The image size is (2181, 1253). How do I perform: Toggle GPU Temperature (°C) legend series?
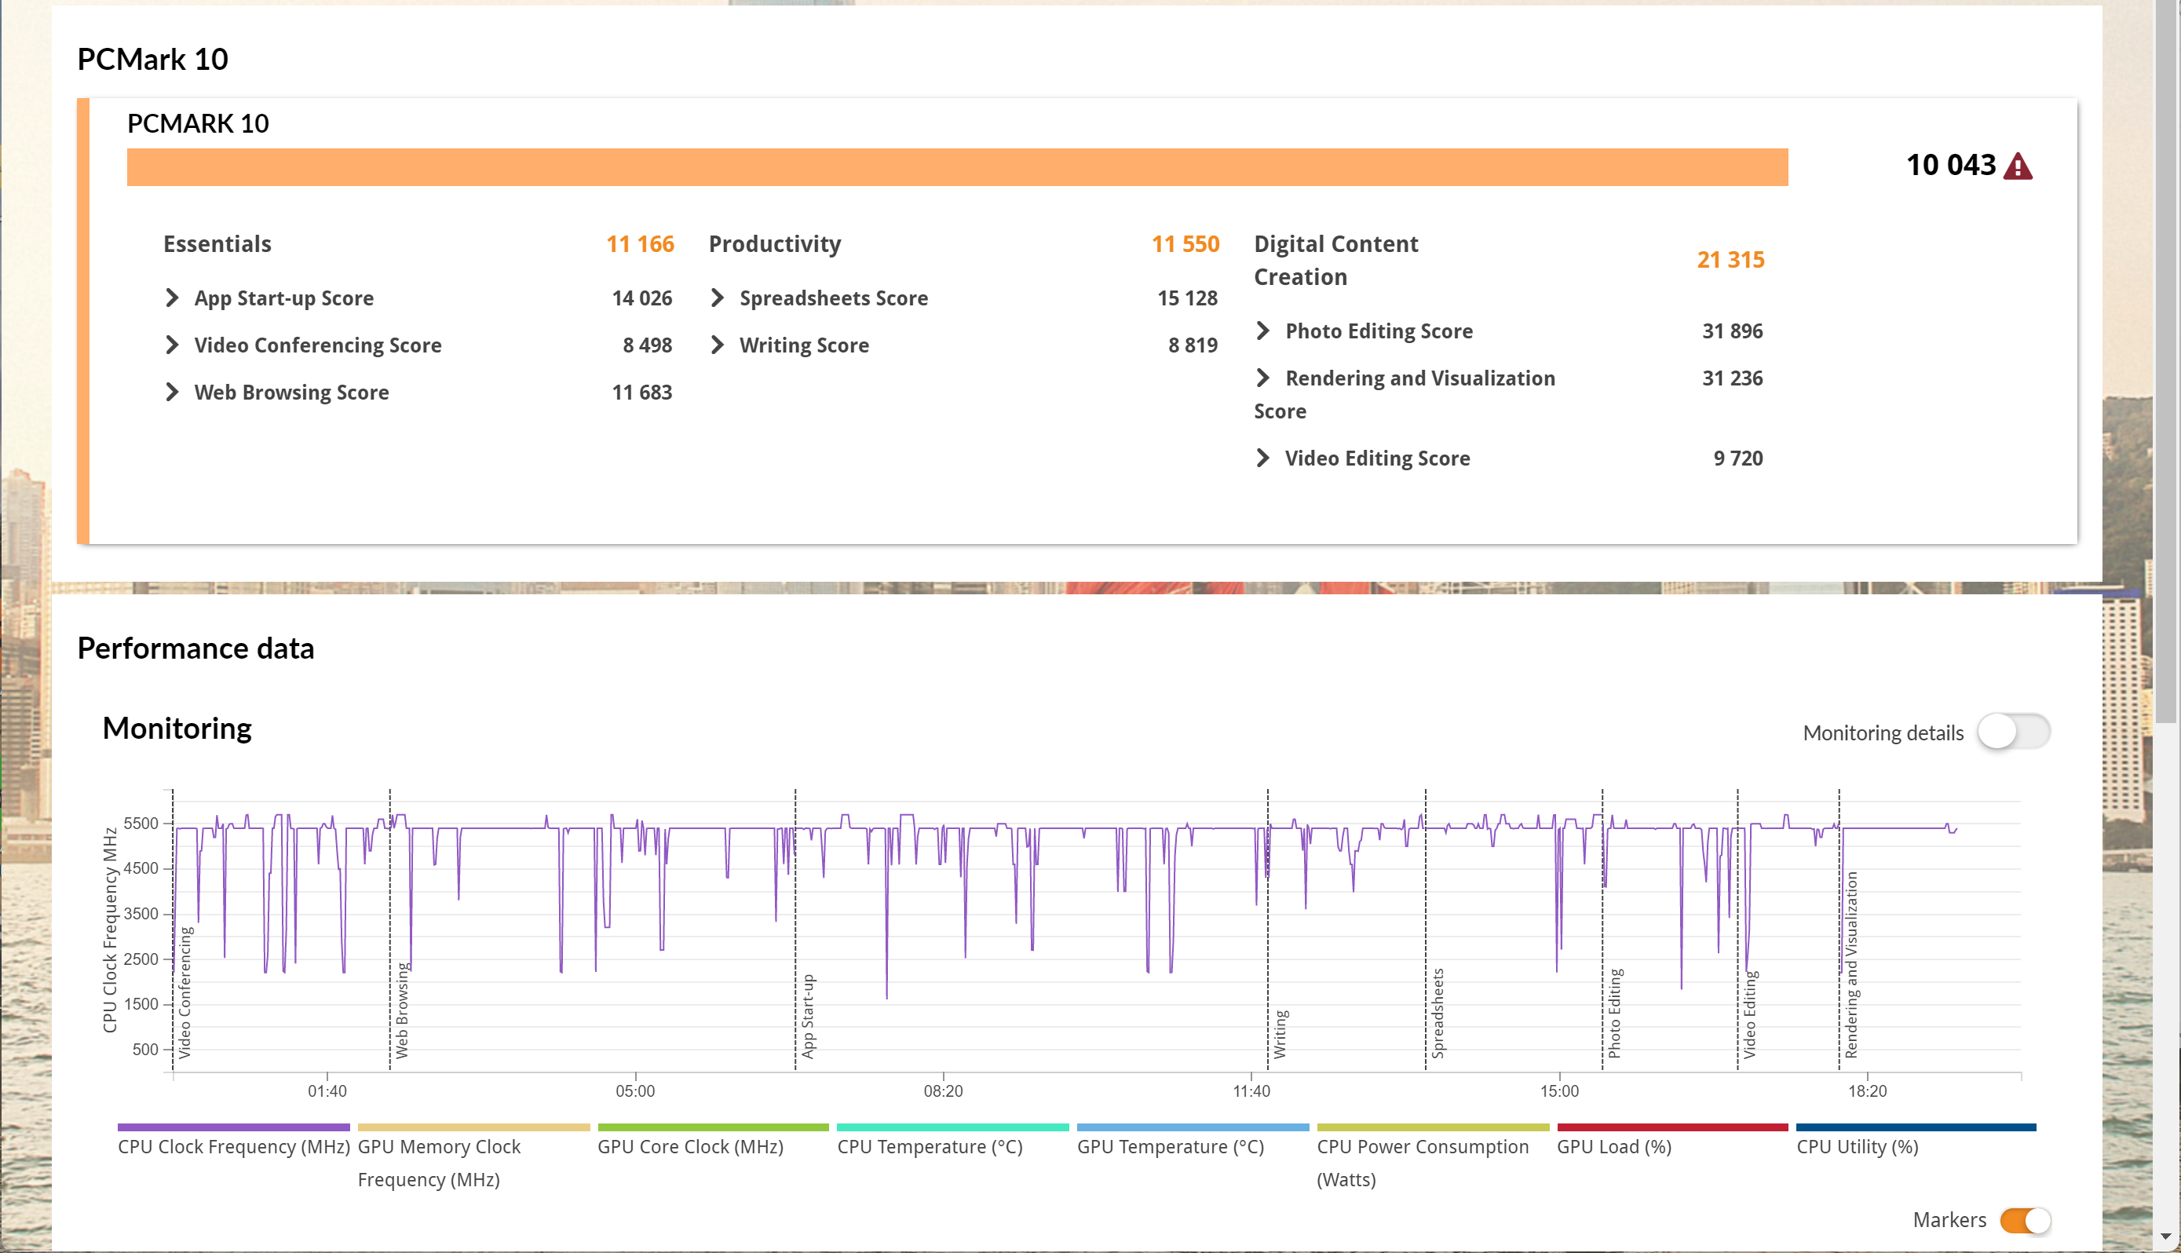coord(1193,1142)
